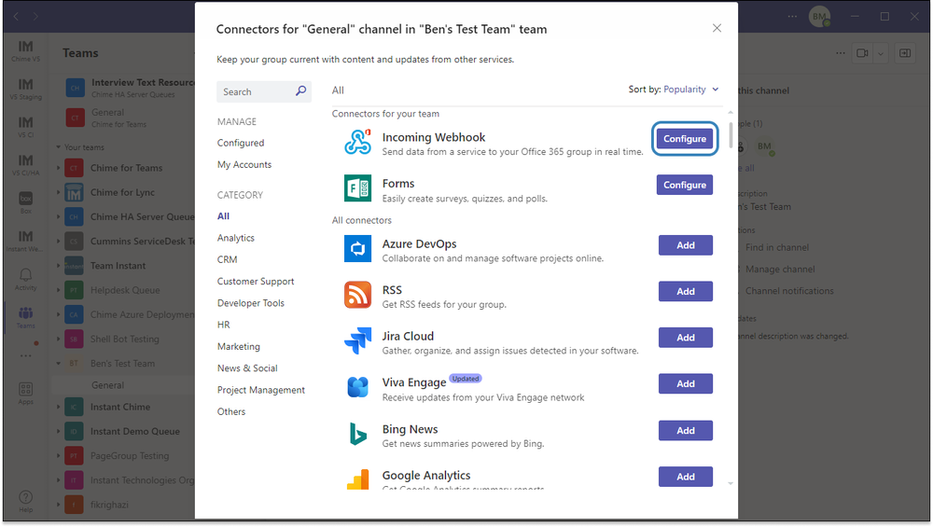
Task: Click the Search connectors input field
Action: pyautogui.click(x=264, y=91)
